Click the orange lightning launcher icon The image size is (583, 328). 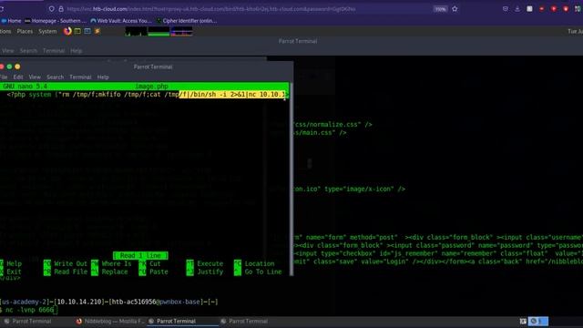tap(97, 31)
